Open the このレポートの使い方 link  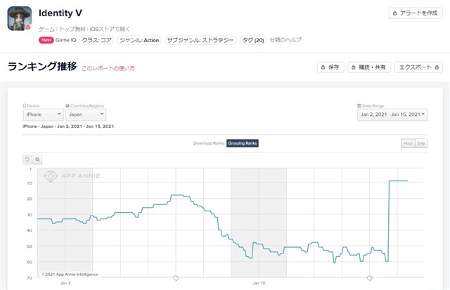pos(108,68)
